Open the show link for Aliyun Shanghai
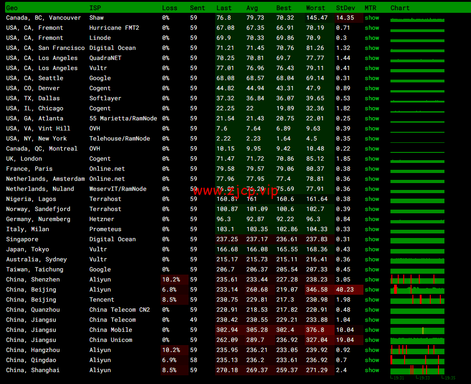Screen dimensions: 471x384 372,370
